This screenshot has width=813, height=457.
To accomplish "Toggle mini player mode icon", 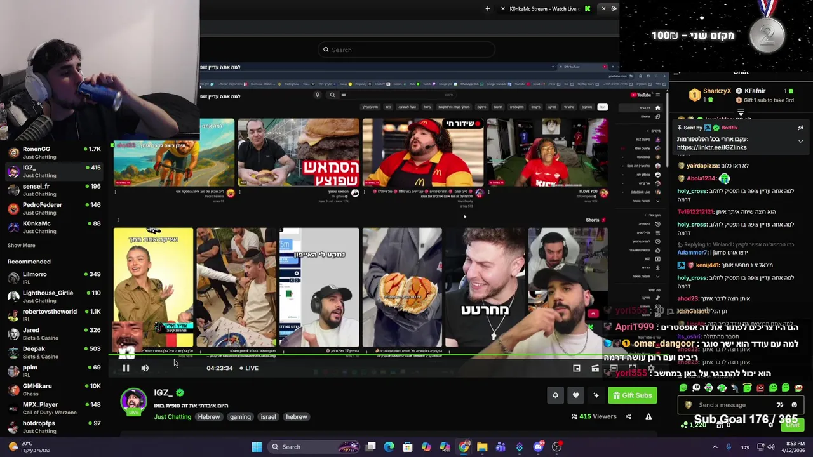I will coord(577,368).
